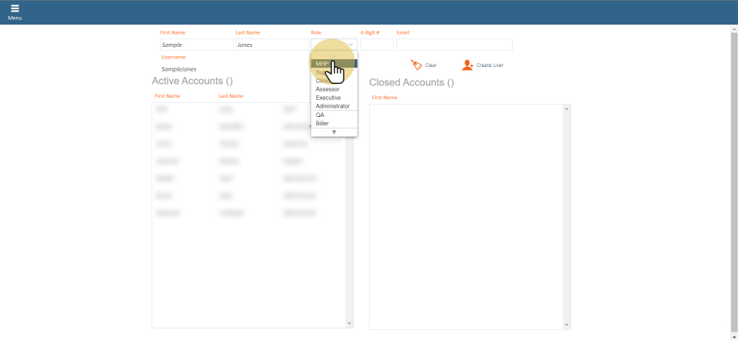The width and height of the screenshot is (738, 340).
Task: Choose QA from the role dropdown
Action: [x=320, y=115]
